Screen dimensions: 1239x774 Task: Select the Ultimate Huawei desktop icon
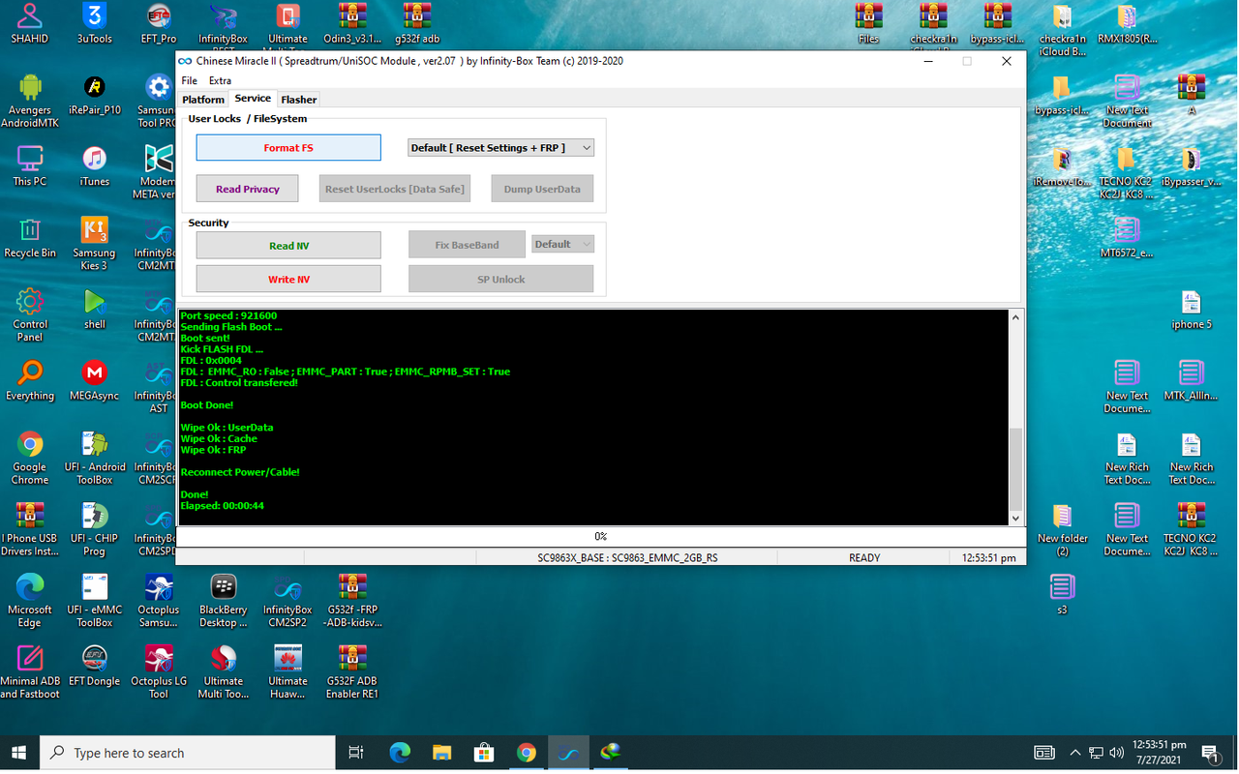point(287,672)
